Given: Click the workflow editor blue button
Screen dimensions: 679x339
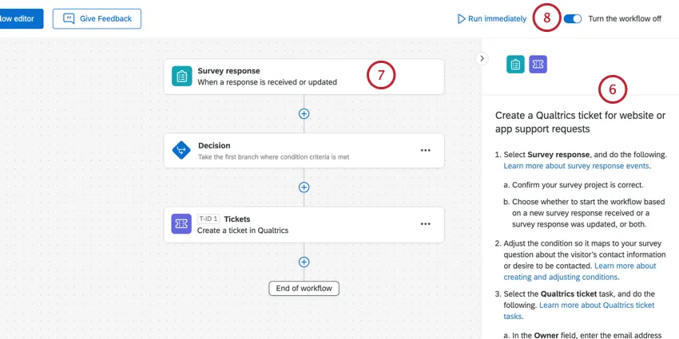Looking at the screenshot, I should 22,18.
